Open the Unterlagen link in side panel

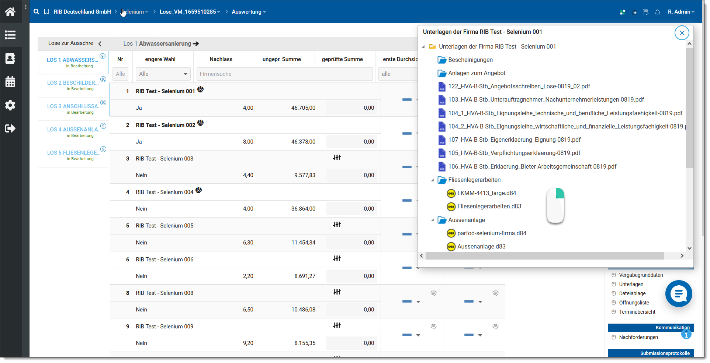[631, 284]
